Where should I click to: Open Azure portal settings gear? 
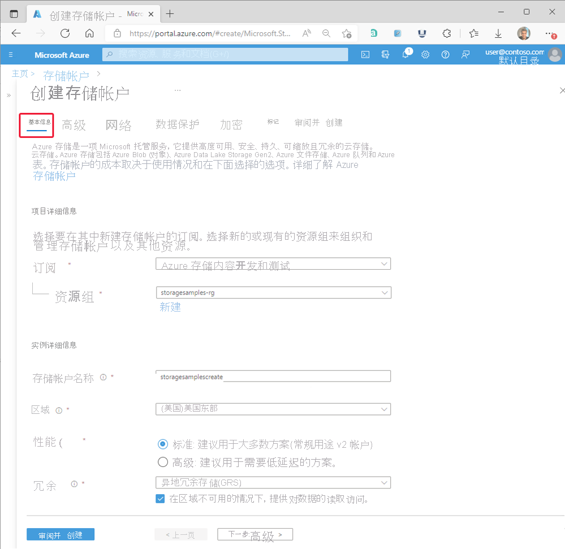click(x=425, y=55)
